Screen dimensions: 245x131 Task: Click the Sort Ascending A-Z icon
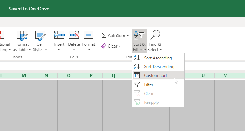click(137, 58)
